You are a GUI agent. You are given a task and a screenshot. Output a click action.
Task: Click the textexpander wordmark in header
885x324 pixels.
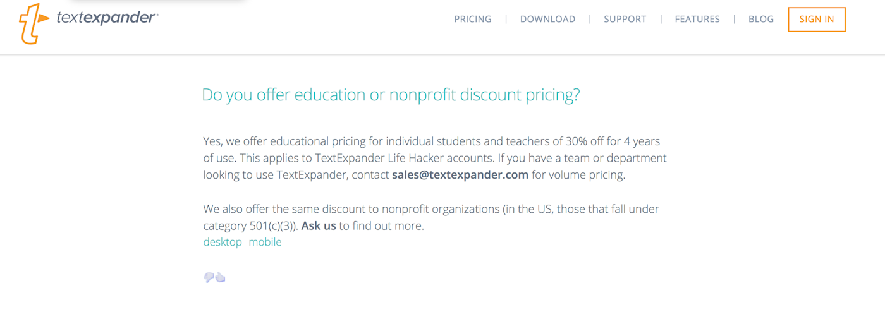click(106, 18)
